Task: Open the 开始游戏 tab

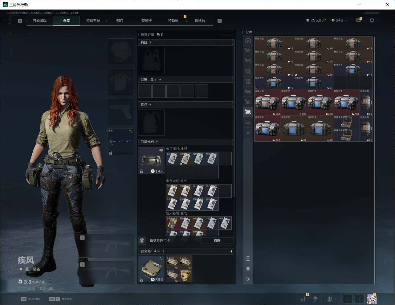Action: click(x=40, y=21)
